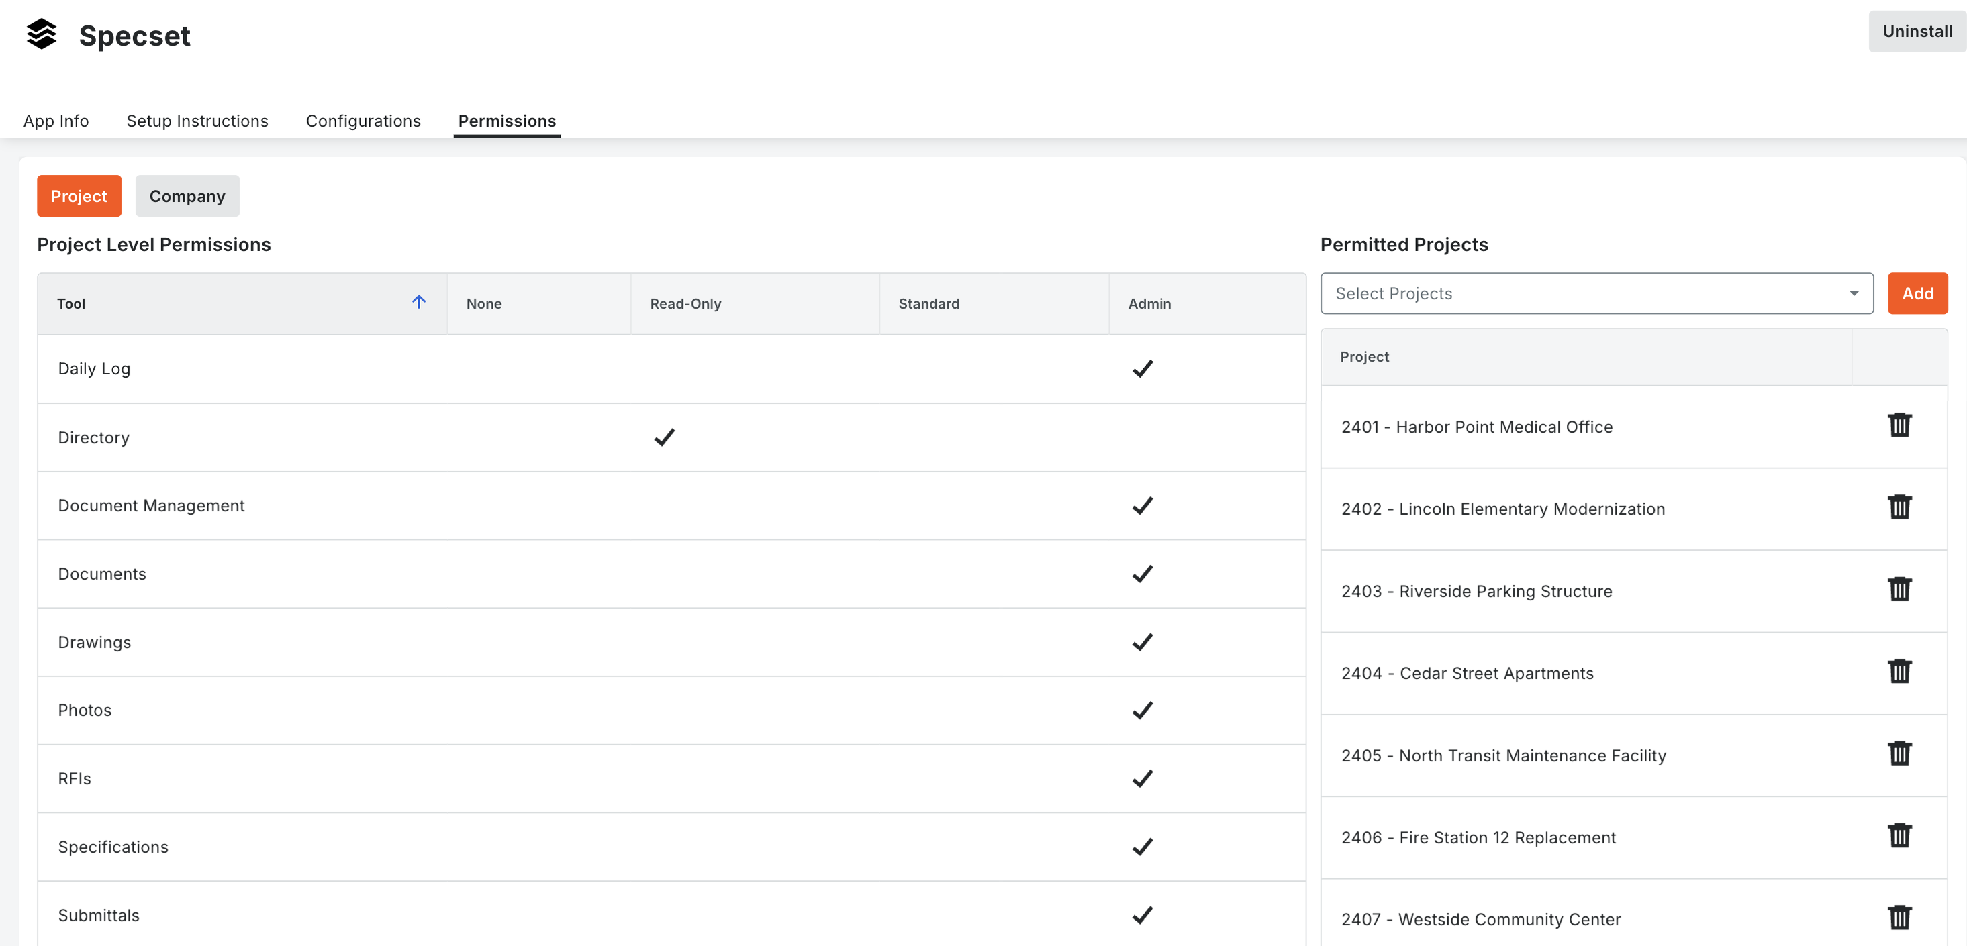Switch to Company permissions button
The image size is (1967, 946).
point(187,196)
